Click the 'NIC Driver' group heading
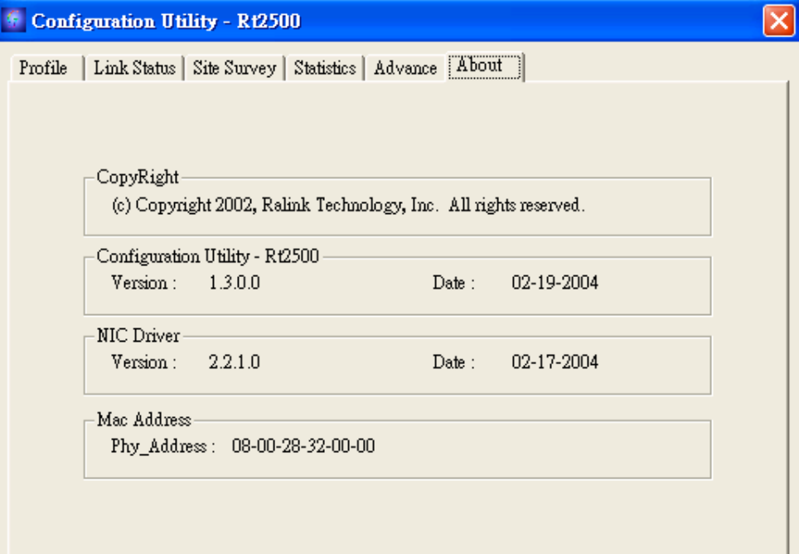This screenshot has height=554, width=799. 138,335
